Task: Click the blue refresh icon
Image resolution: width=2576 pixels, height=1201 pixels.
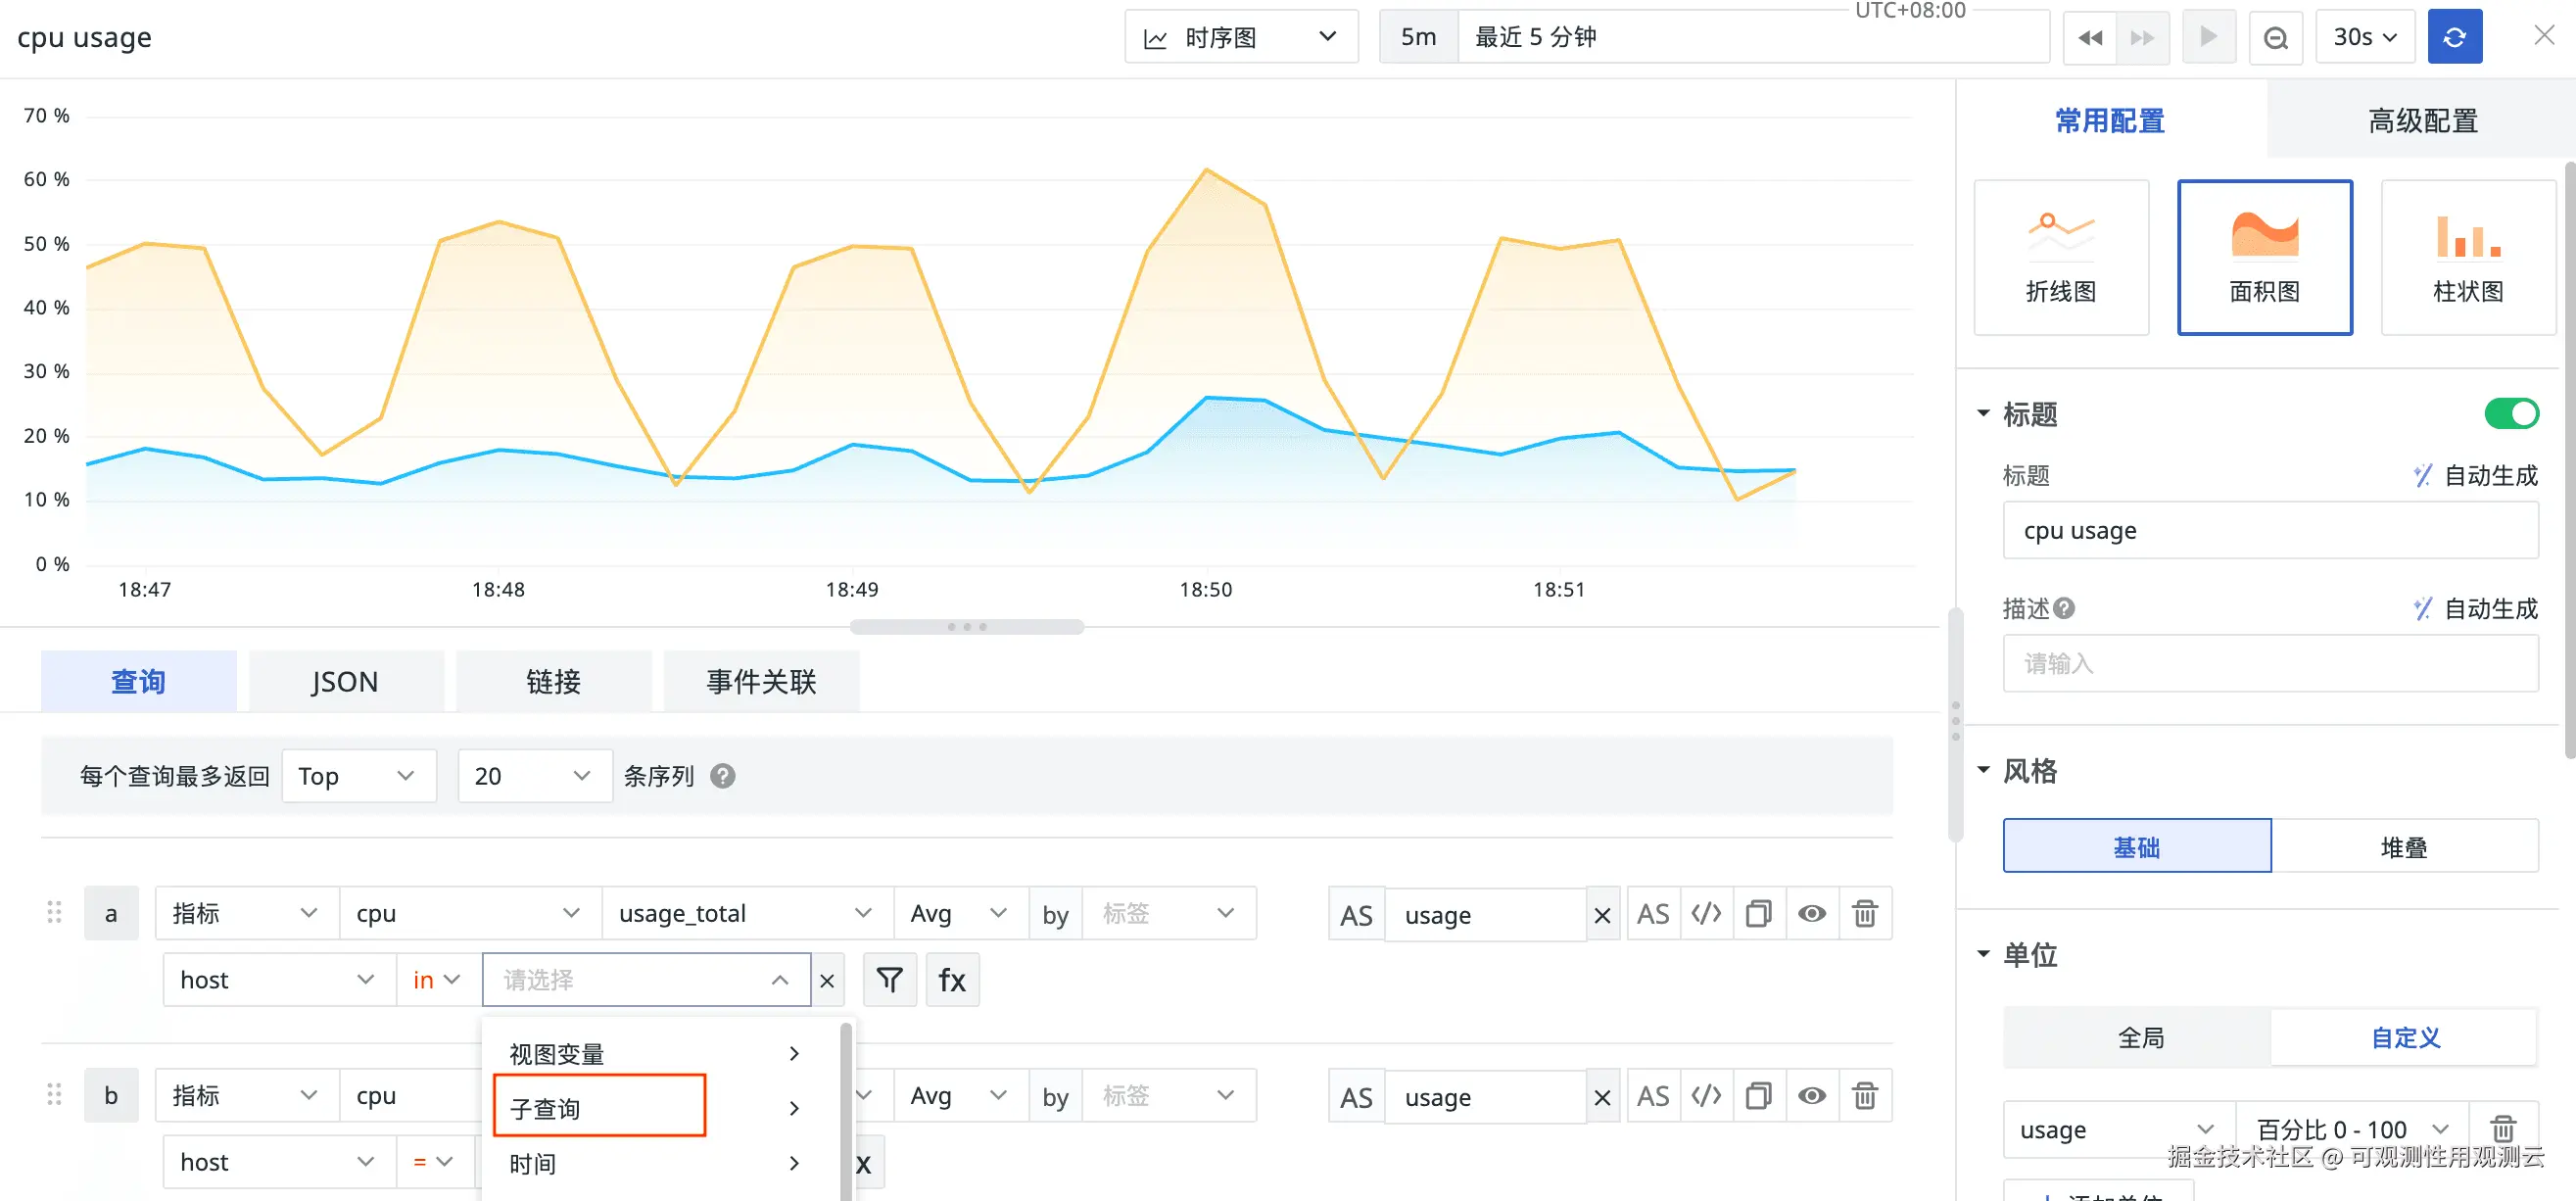Action: click(2454, 37)
